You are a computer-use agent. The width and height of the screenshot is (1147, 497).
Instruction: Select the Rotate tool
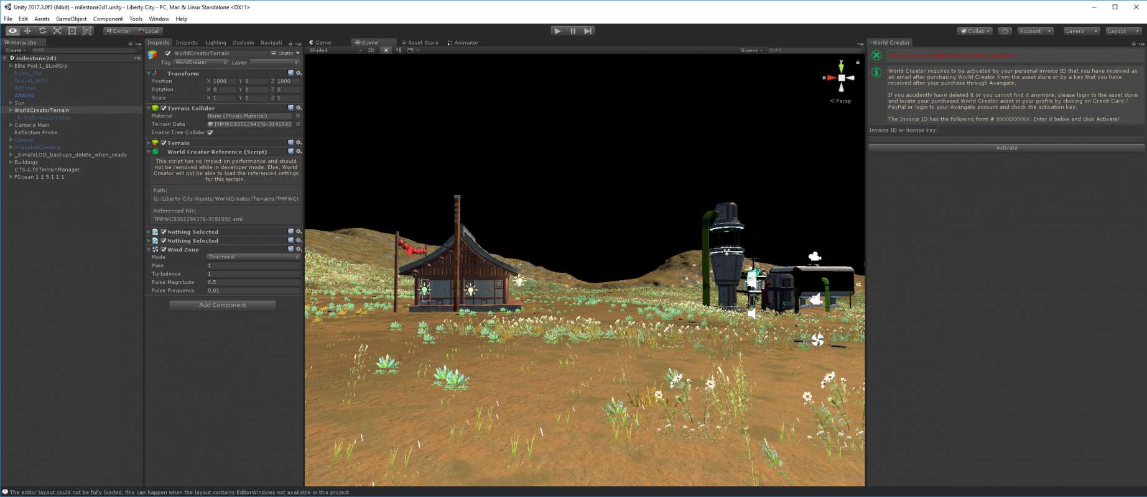42,30
